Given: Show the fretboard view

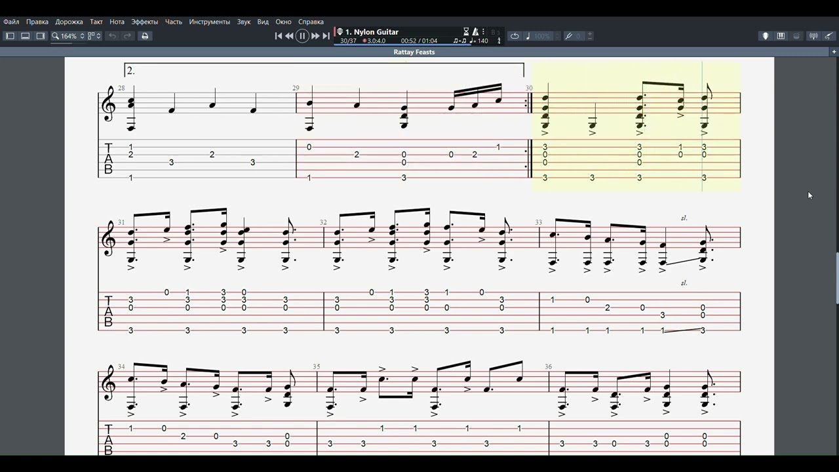Looking at the screenshot, I should click(765, 36).
